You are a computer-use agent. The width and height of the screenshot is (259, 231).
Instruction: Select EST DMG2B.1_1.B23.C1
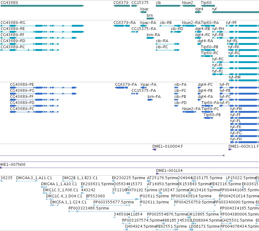click(68, 181)
